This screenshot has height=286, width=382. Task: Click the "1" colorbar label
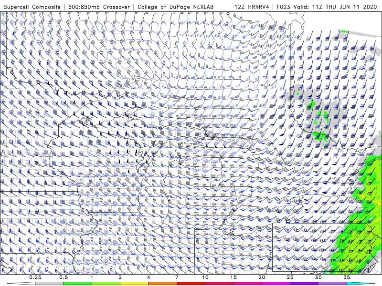(92, 277)
